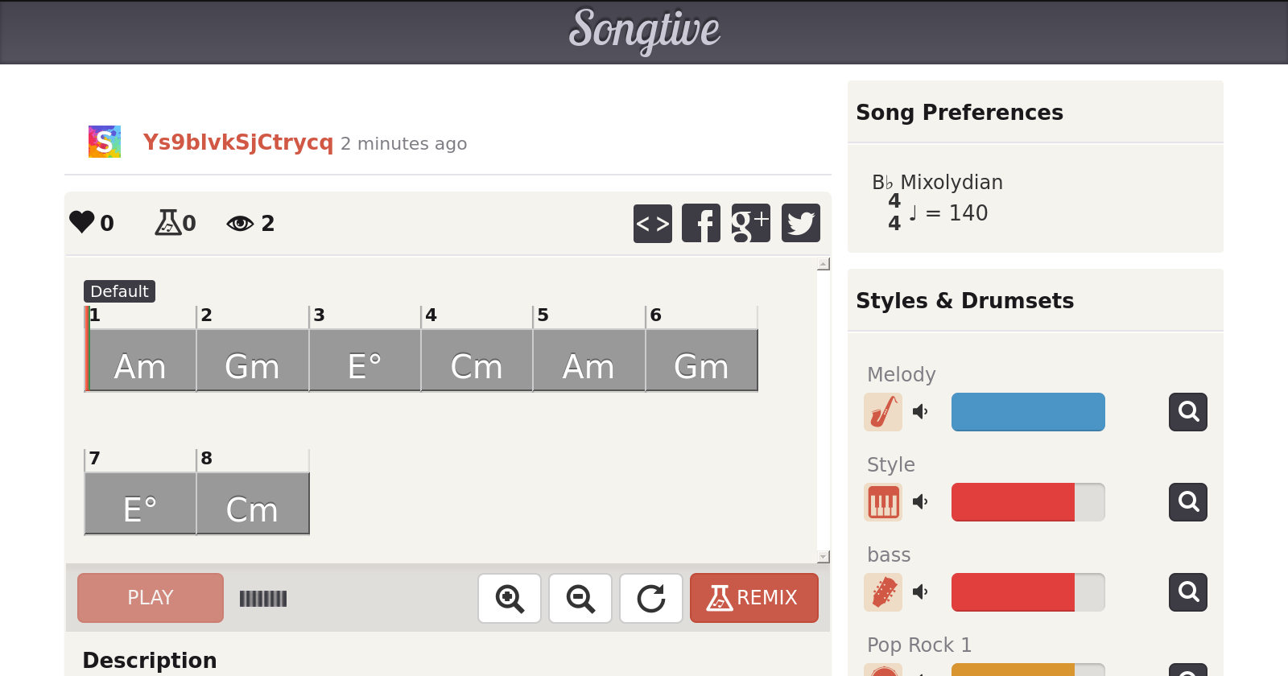
Task: Mute the bass track speaker
Action: [x=920, y=592]
